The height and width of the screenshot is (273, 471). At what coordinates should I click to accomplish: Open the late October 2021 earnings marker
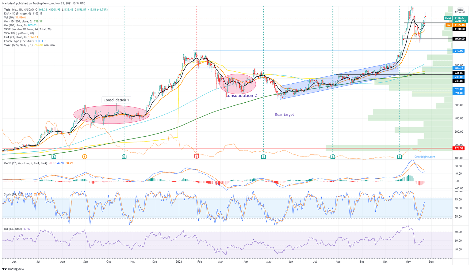[400, 157]
